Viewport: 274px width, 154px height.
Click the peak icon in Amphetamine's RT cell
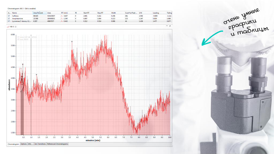point(62,18)
